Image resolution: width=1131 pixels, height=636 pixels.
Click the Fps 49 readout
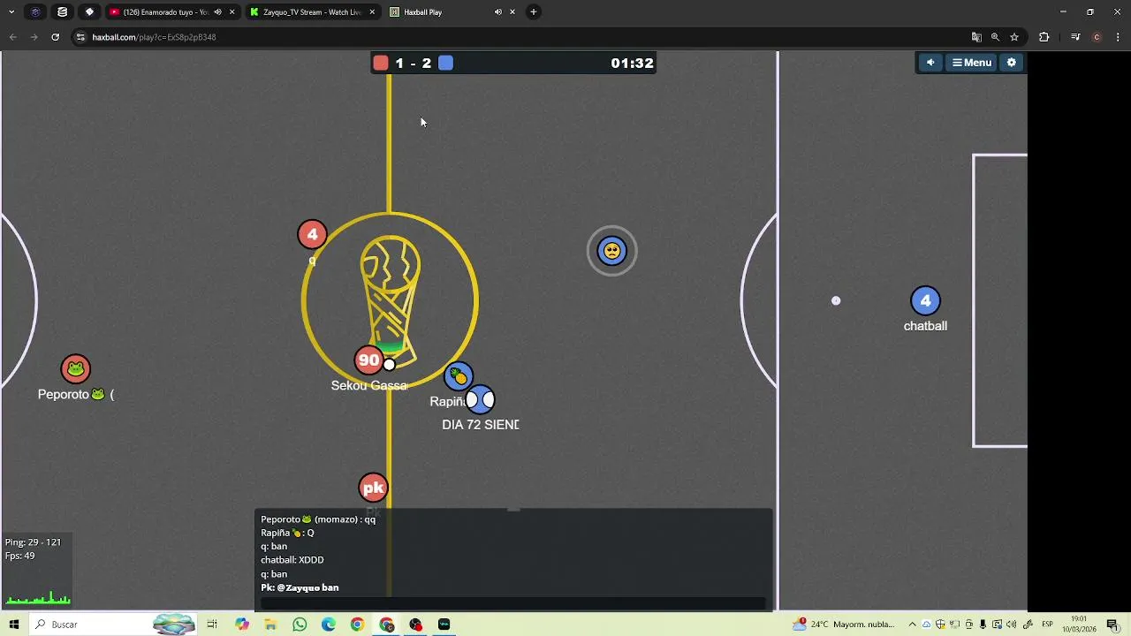20,556
